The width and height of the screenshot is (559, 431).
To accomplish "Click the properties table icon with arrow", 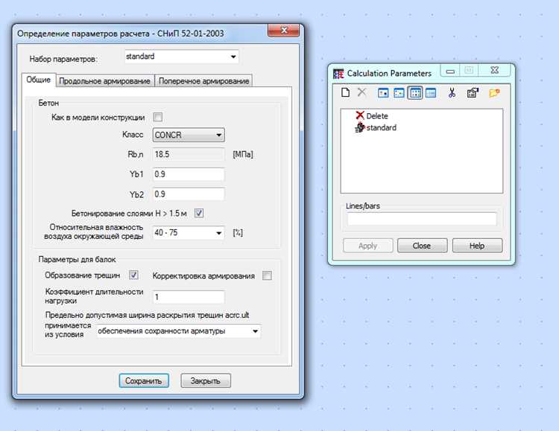I will point(473,93).
